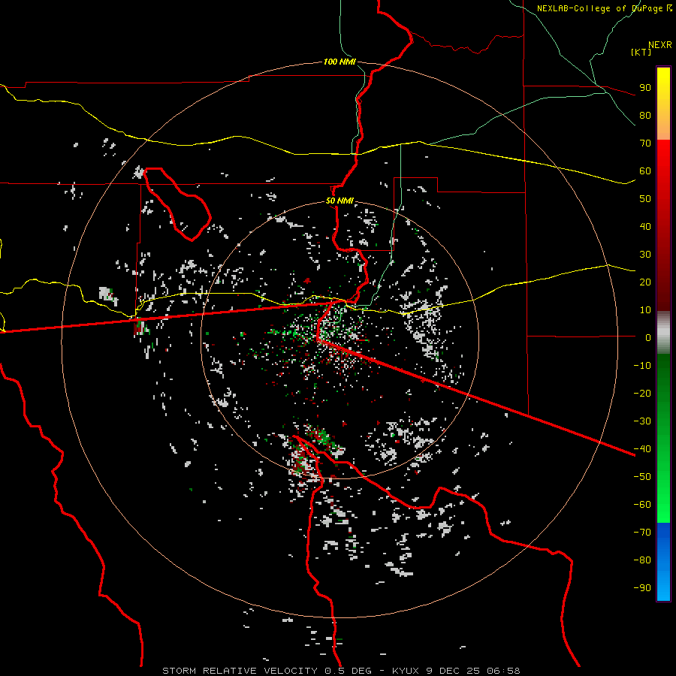
Task: Click the -60 scale value
Action: 642,505
